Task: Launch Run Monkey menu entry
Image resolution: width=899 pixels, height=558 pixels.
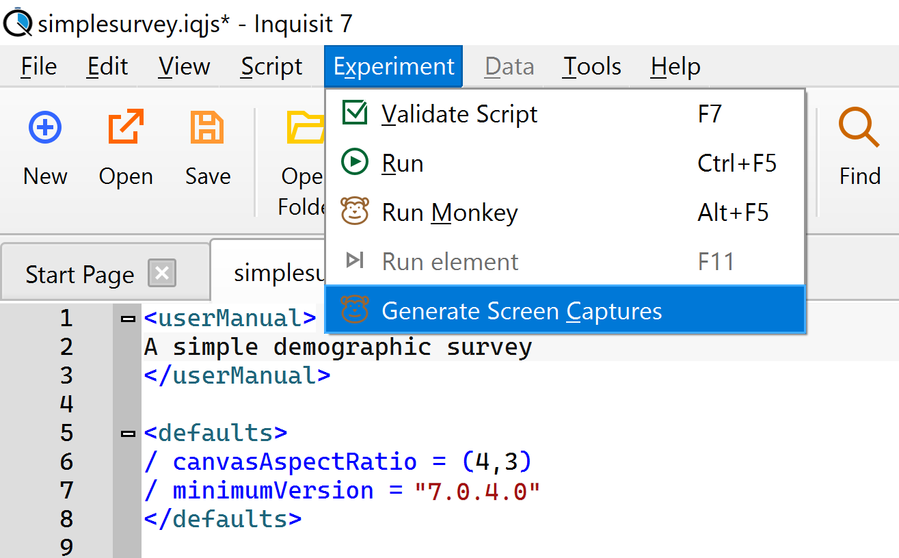Action: (449, 213)
